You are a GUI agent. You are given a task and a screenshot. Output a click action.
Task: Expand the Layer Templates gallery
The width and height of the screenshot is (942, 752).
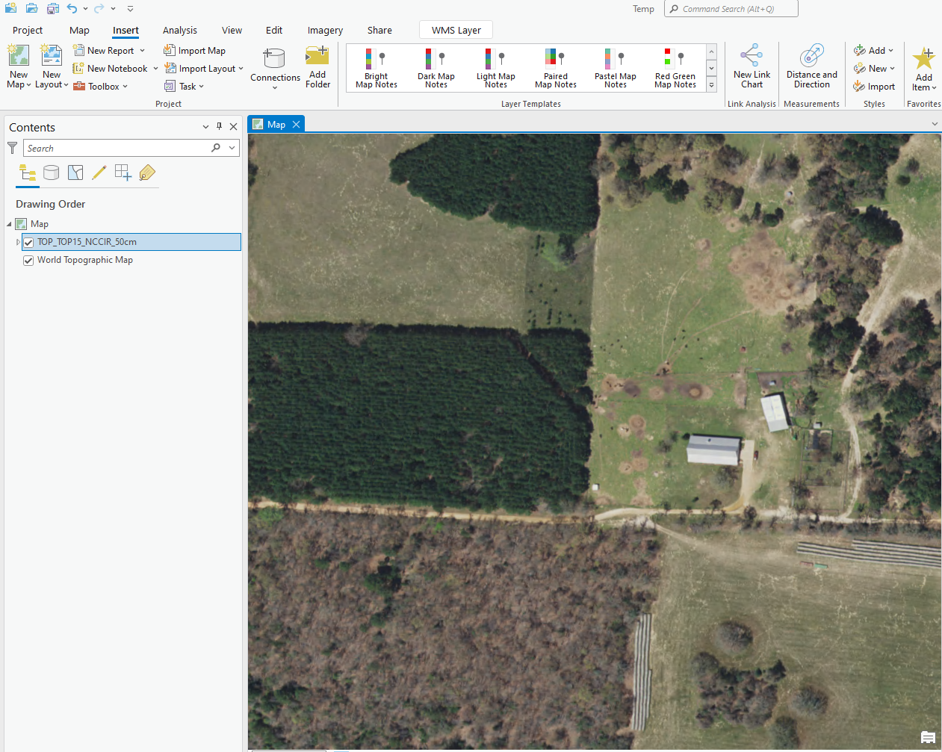pyautogui.click(x=711, y=86)
